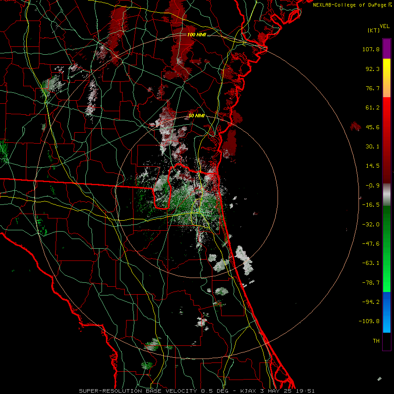Select the TH threshold label
The width and height of the screenshot is (394, 394).
pos(376,341)
